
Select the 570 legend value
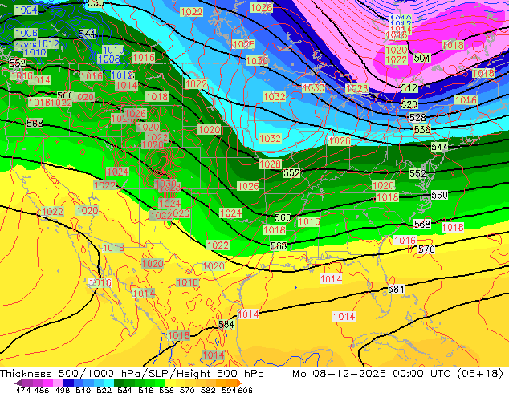point(187,390)
